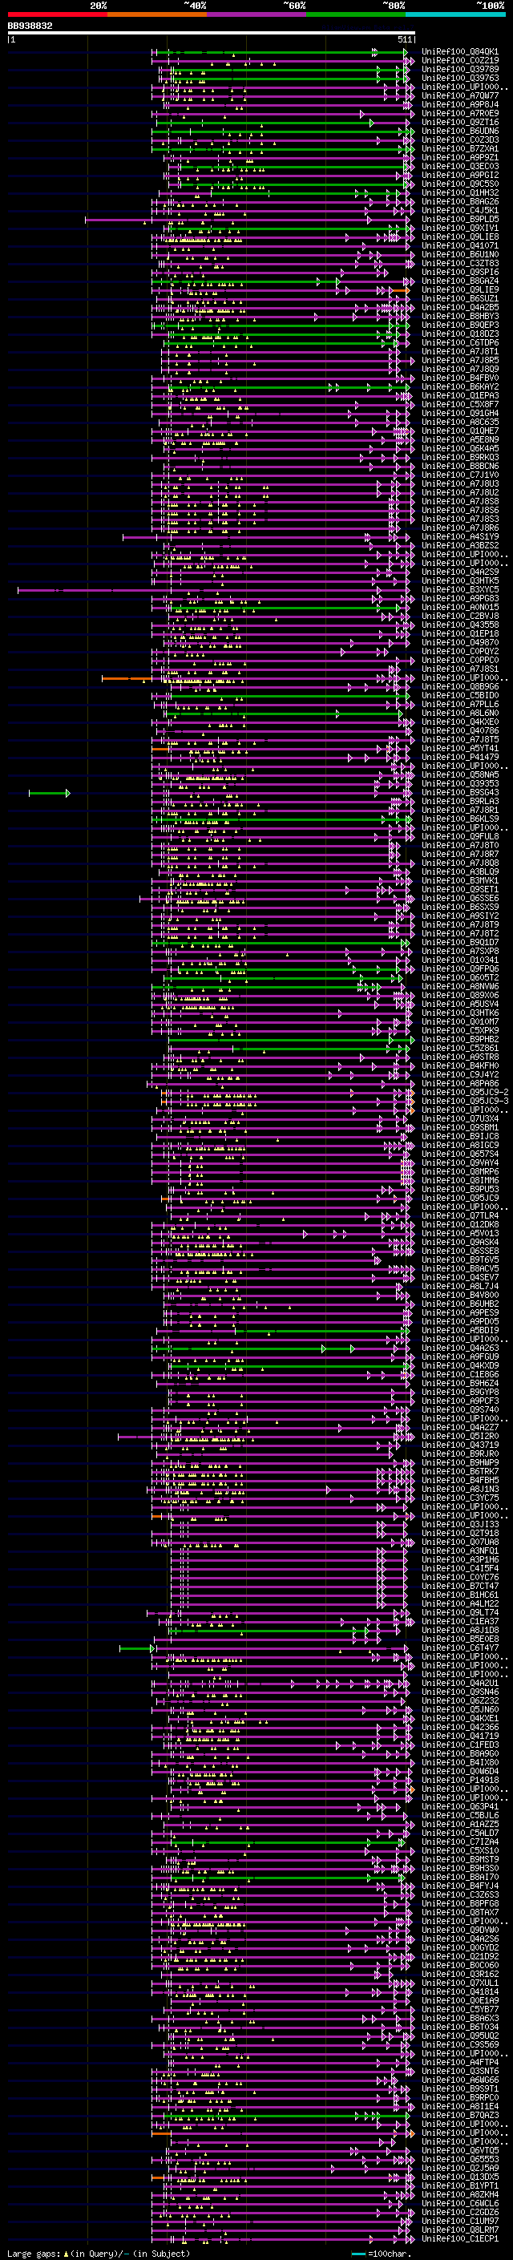
Task: Click hit label UniRef100_A5BDI9
Action: (459, 1331)
